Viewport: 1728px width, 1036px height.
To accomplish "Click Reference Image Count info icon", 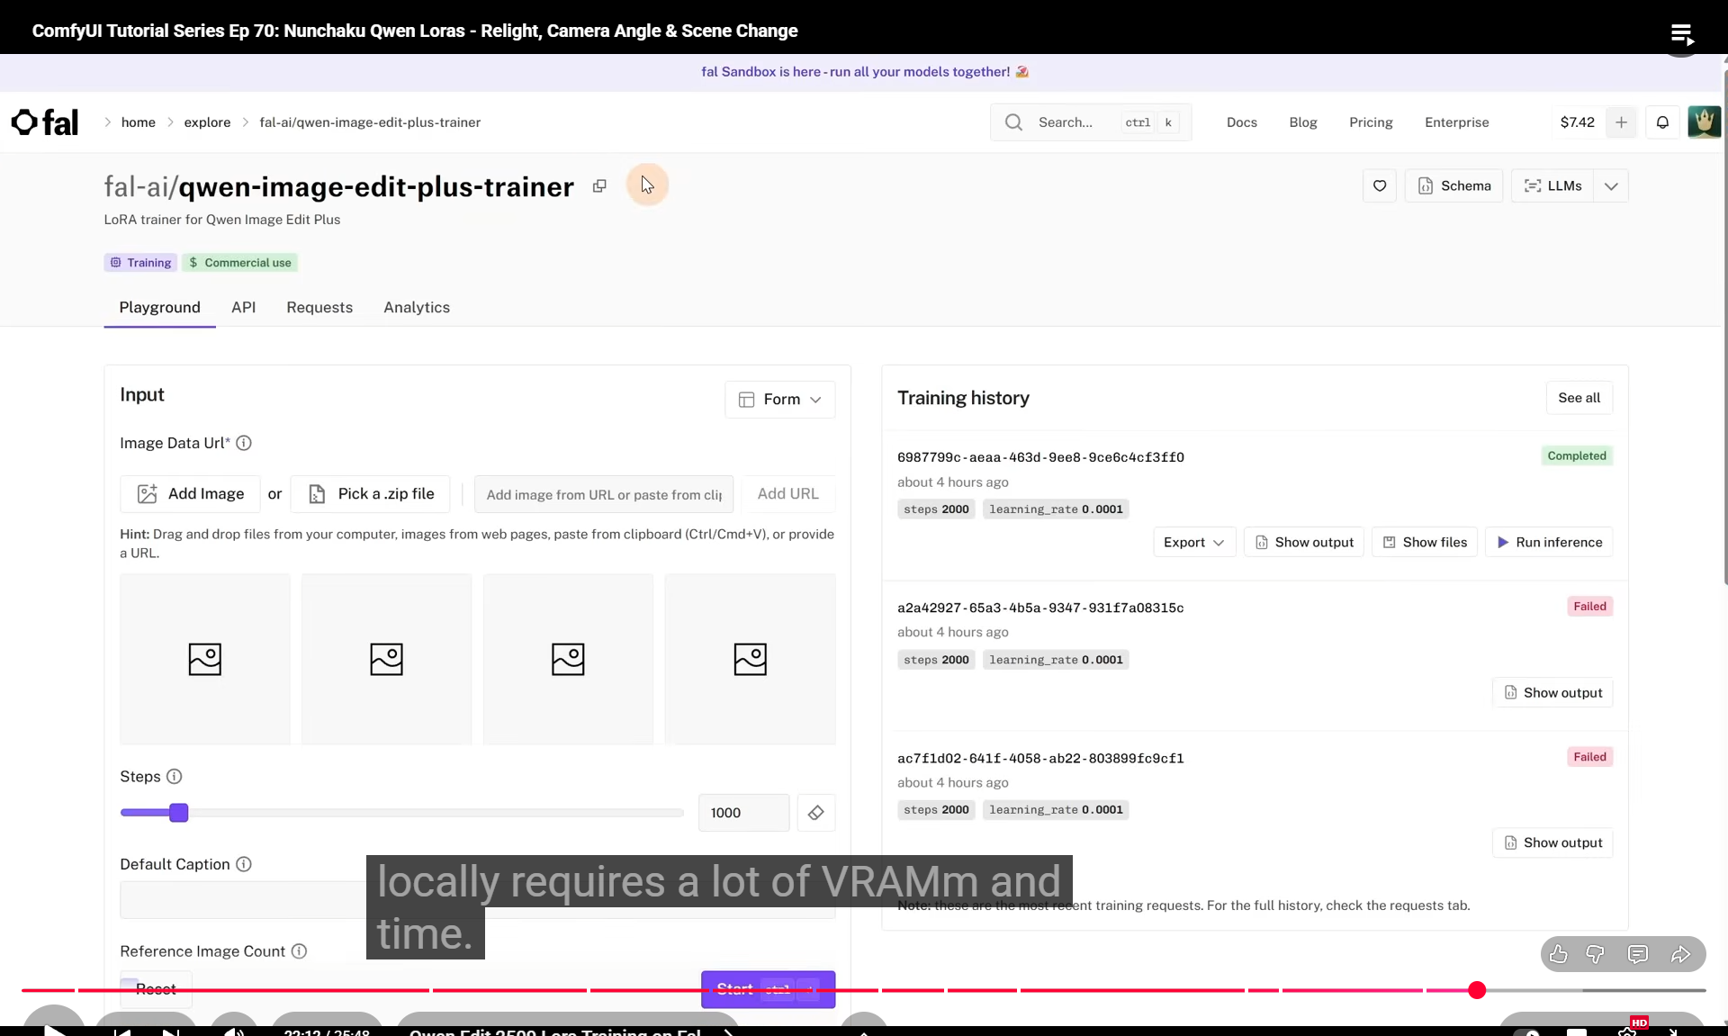I will coord(300,951).
